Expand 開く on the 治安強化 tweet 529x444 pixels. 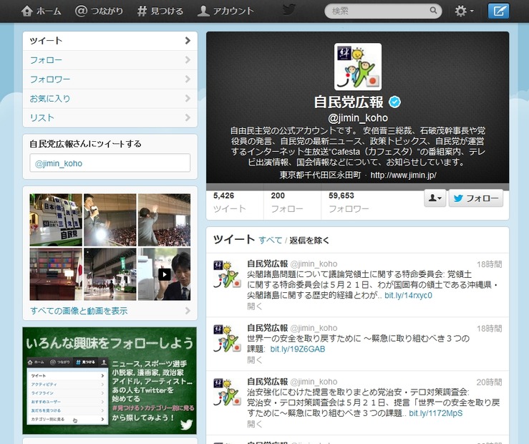click(254, 424)
